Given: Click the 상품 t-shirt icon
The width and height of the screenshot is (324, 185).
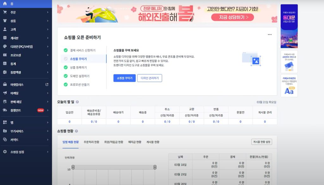Looking at the screenshot, I should click(5, 21).
